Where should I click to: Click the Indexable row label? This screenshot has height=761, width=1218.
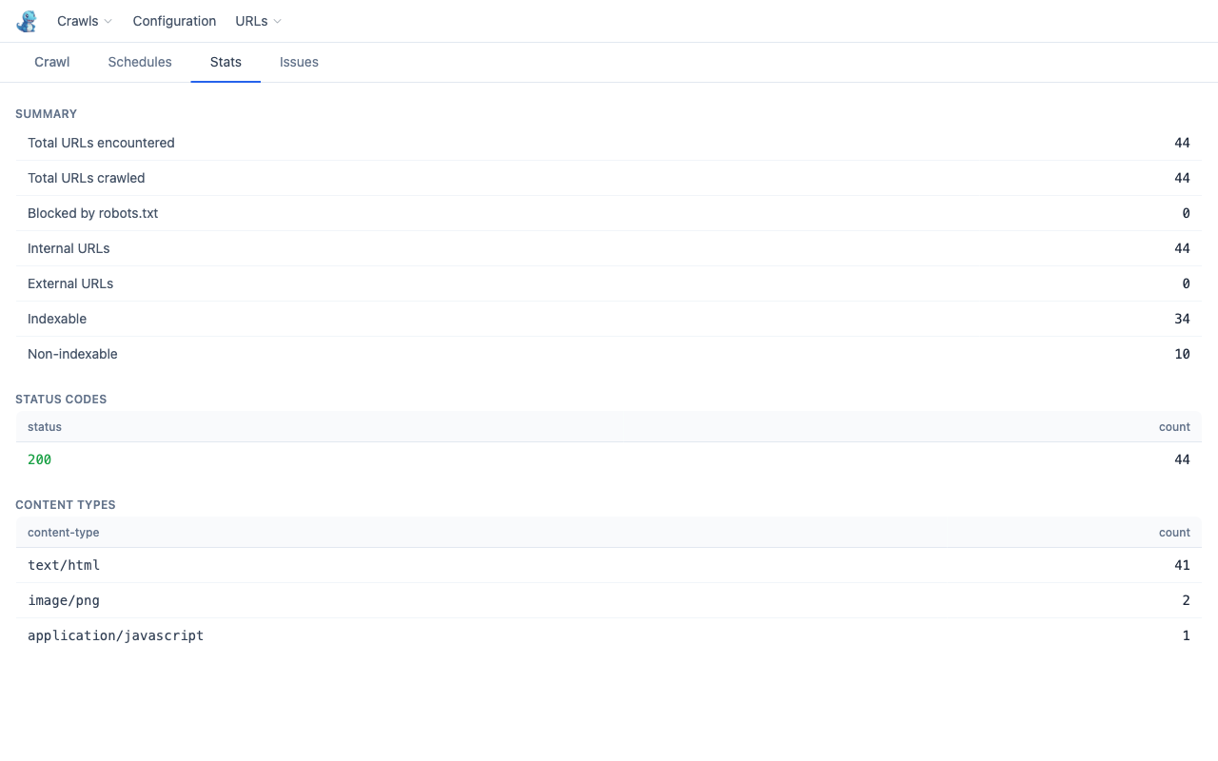pyautogui.click(x=57, y=319)
